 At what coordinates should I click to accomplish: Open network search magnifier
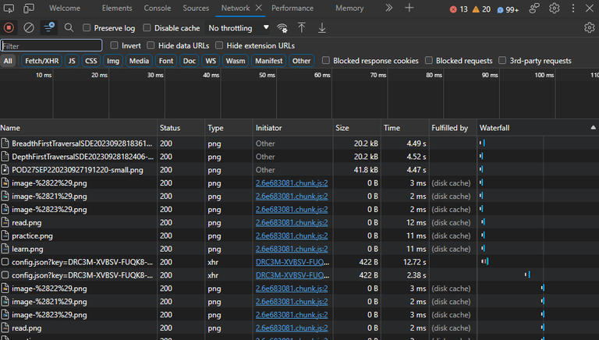[69, 27]
